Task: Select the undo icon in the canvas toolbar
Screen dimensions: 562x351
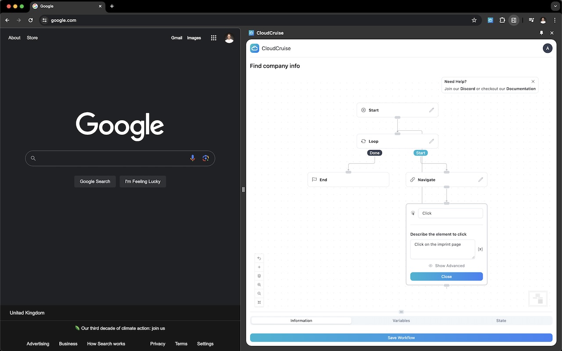Action: [259, 258]
